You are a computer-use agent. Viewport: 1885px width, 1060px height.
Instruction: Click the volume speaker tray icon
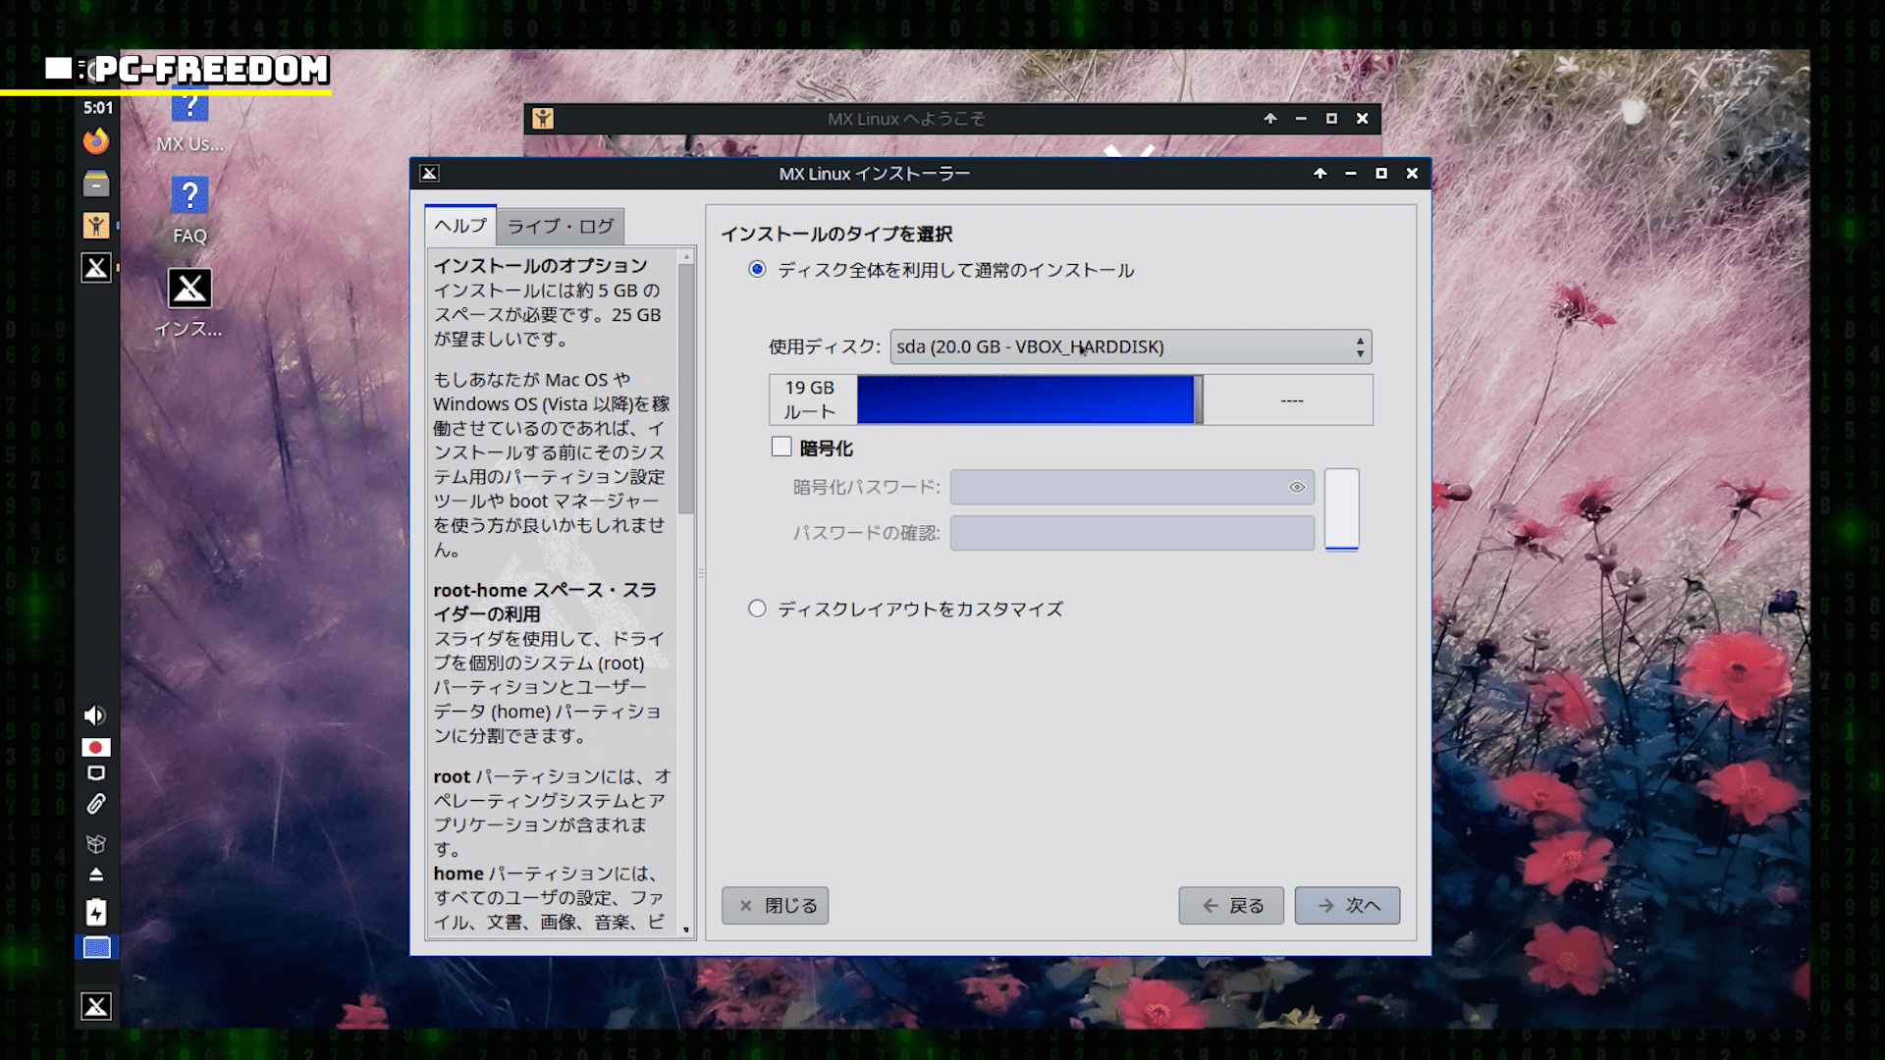coord(94,715)
